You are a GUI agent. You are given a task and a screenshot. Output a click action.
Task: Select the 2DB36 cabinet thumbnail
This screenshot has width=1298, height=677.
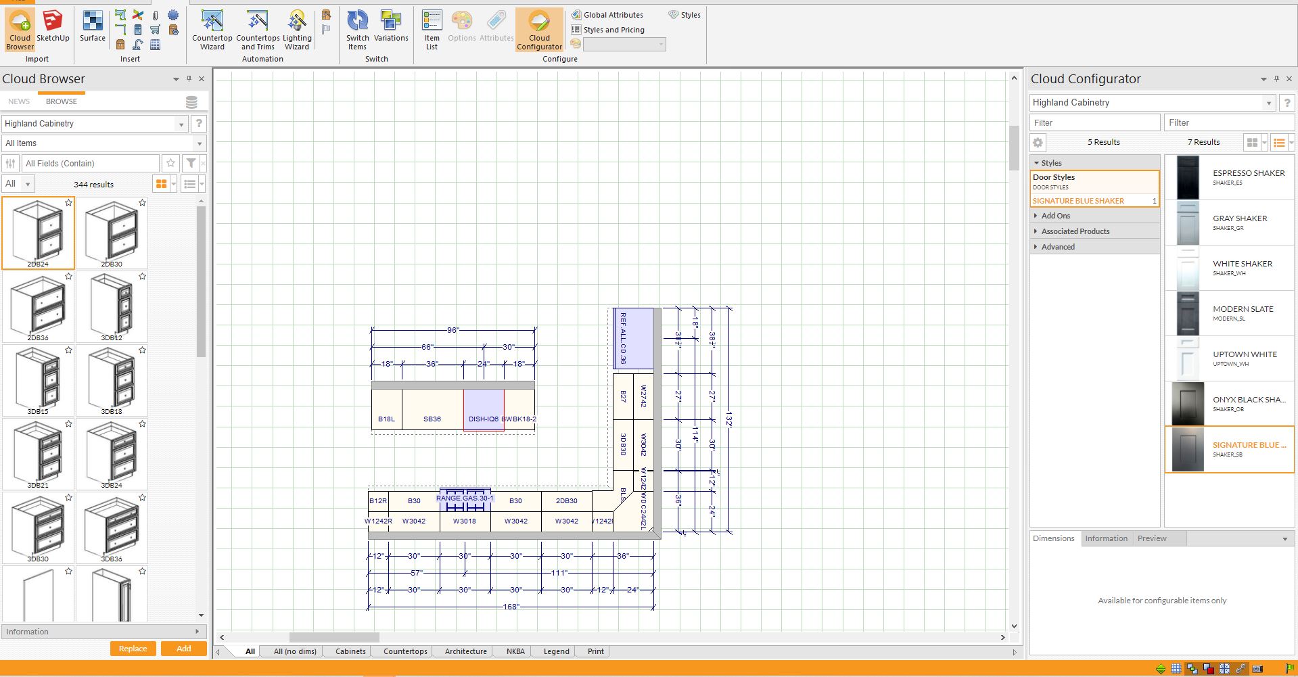click(38, 306)
